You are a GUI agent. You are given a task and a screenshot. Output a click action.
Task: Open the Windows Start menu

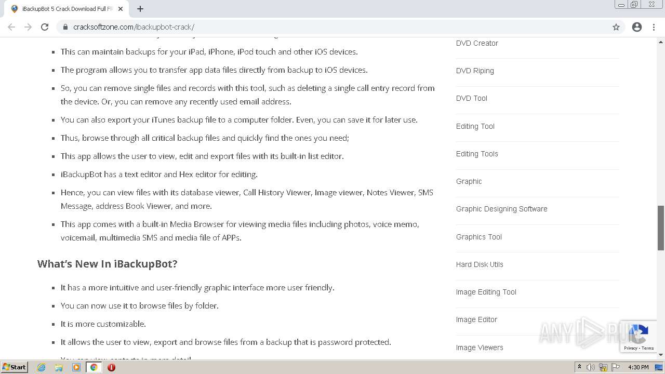click(x=14, y=367)
